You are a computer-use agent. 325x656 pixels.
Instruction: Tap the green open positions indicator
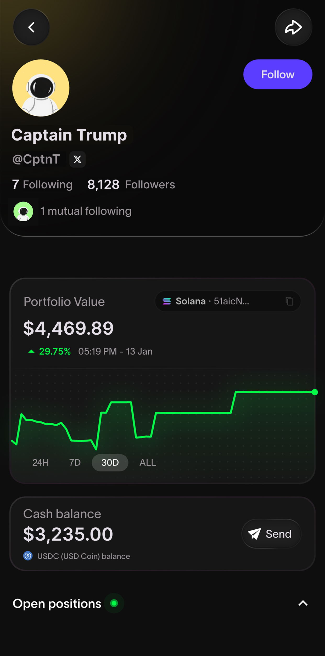coord(114,603)
